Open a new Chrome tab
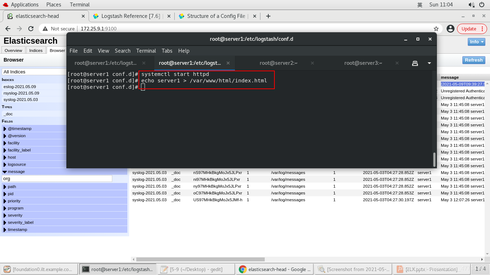The image size is (490, 275). pos(268,16)
